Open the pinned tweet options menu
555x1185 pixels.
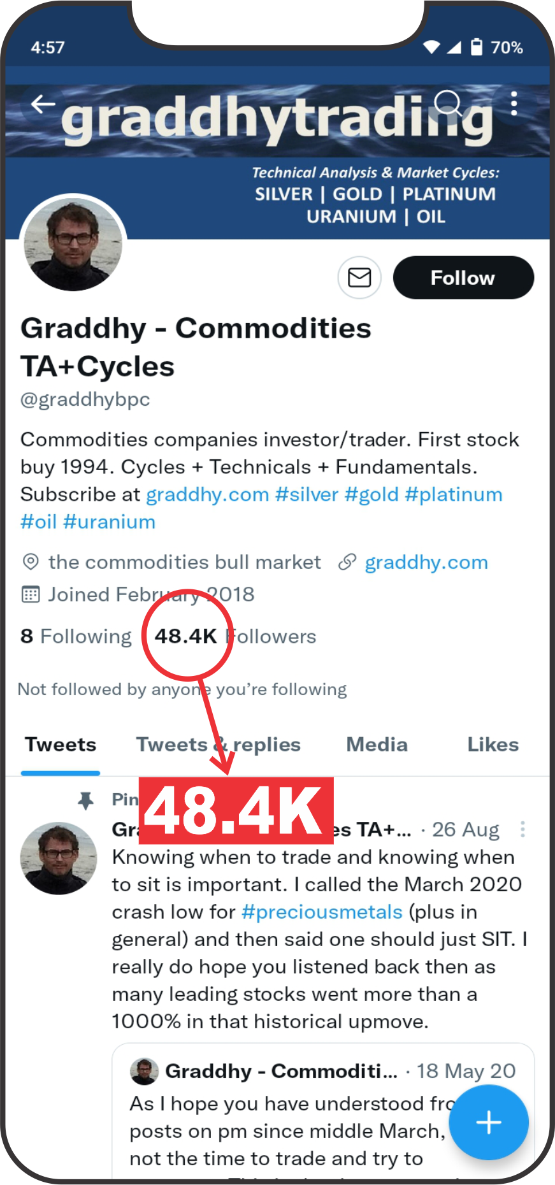(x=523, y=829)
